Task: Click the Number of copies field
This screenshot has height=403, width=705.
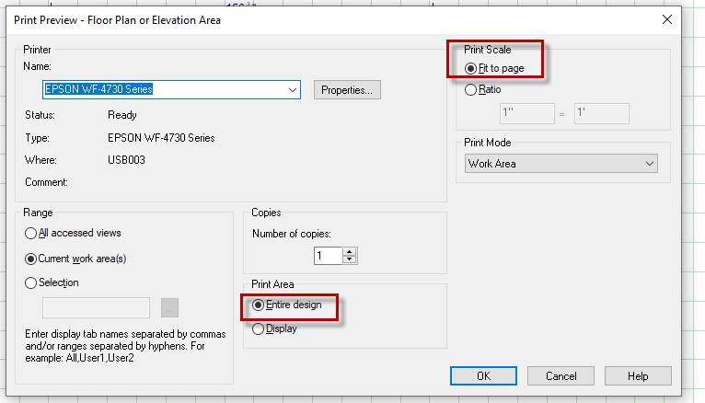Action: [327, 256]
